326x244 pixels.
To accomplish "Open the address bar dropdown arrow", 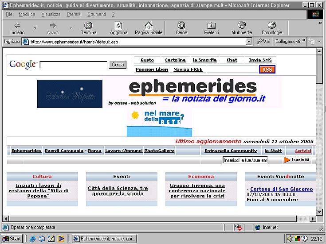I will pyautogui.click(x=249, y=42).
